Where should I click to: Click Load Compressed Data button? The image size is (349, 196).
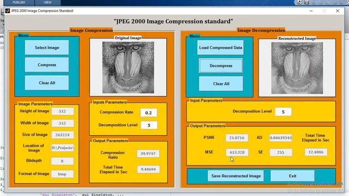220,47
